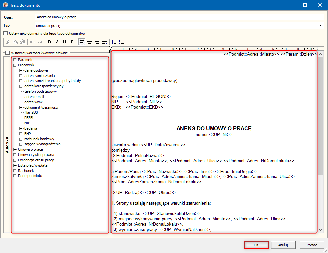328x253 pixels.
Task: Expand the 'Umowa cywilnoprawna' node
Action: coord(15,155)
